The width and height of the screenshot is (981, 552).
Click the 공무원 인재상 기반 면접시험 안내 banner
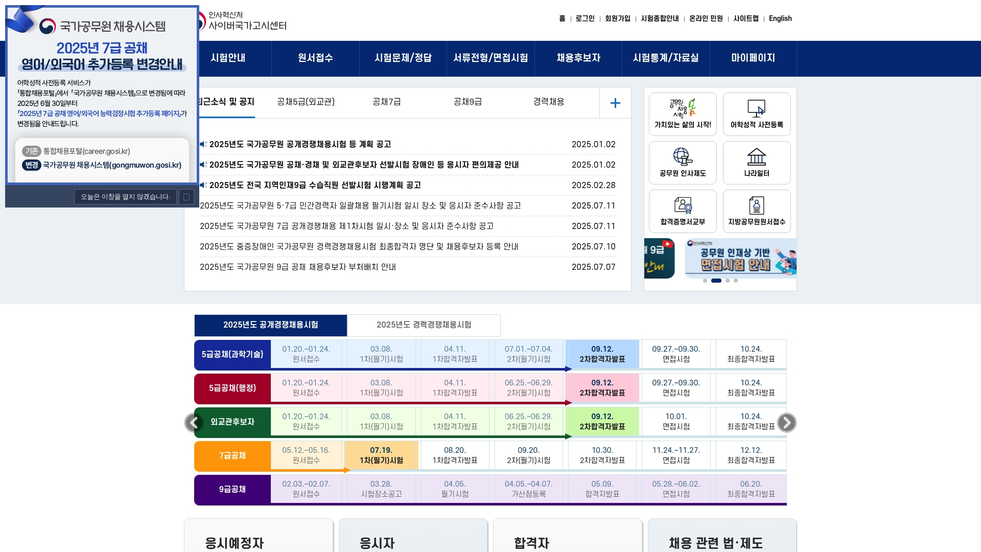coord(740,258)
